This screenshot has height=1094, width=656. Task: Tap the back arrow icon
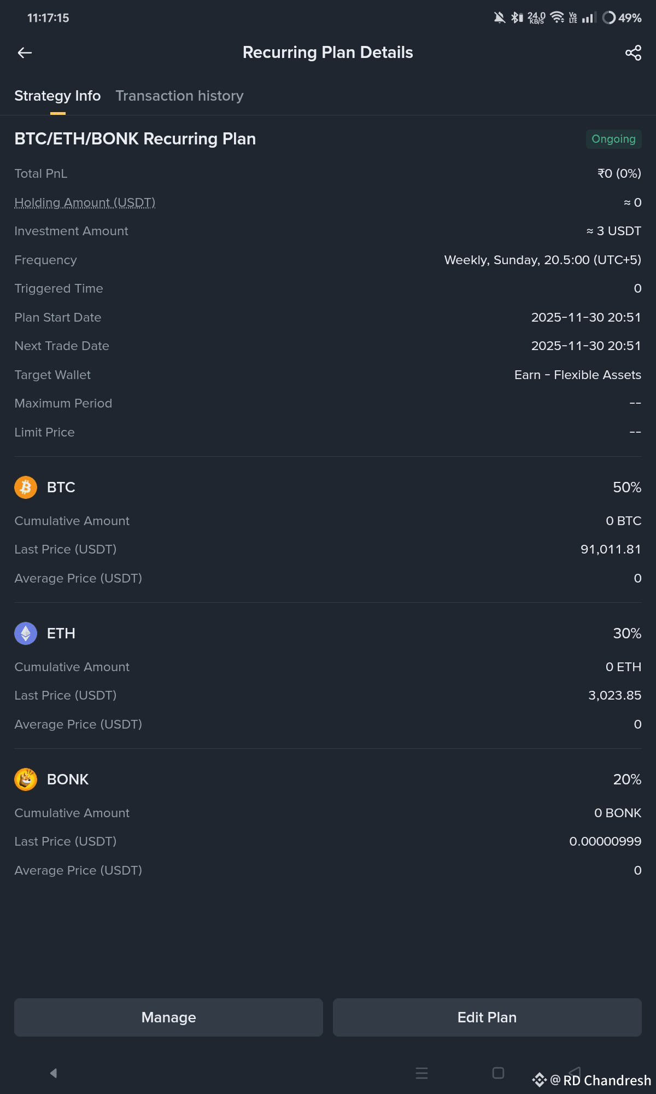[x=25, y=53]
